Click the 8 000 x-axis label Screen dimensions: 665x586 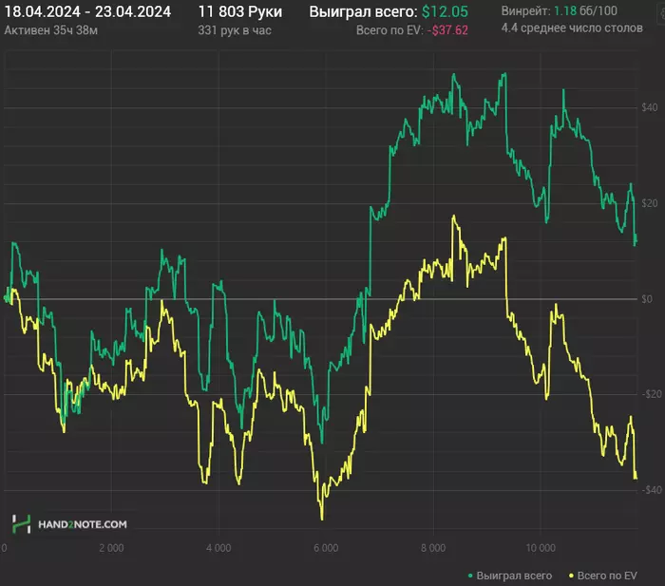point(433,548)
